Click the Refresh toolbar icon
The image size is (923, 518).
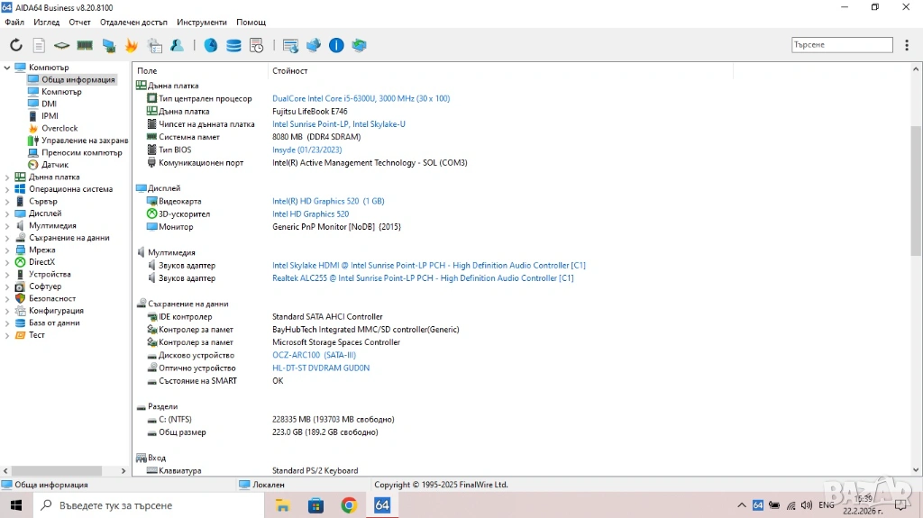click(16, 45)
